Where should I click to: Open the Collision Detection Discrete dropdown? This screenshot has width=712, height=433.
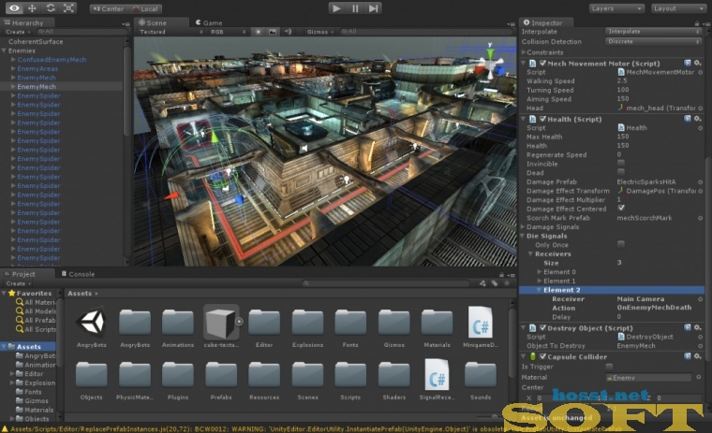coord(653,41)
